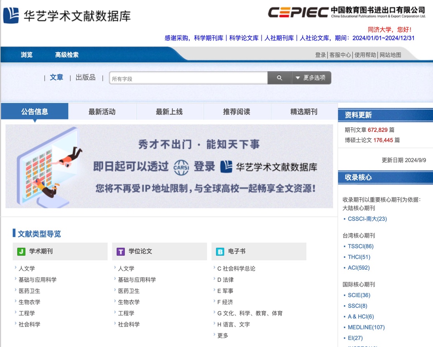The width and height of the screenshot is (433, 347).
Task: Open the A & HCI(6) core journal list
Action: (361, 317)
